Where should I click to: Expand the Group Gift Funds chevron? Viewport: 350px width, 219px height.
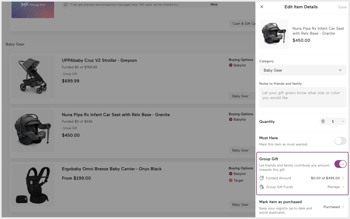[x=343, y=187]
